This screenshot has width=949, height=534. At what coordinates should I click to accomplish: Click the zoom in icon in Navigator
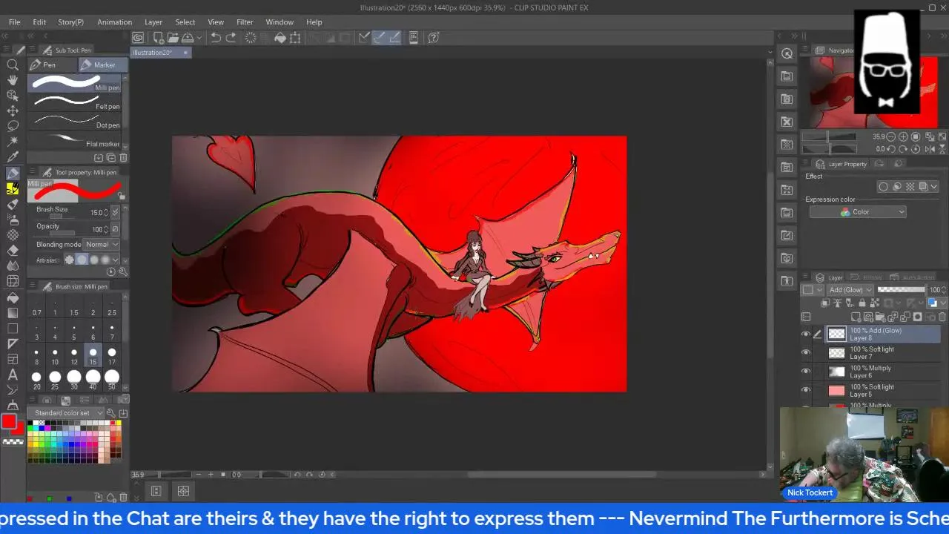pyautogui.click(x=903, y=136)
